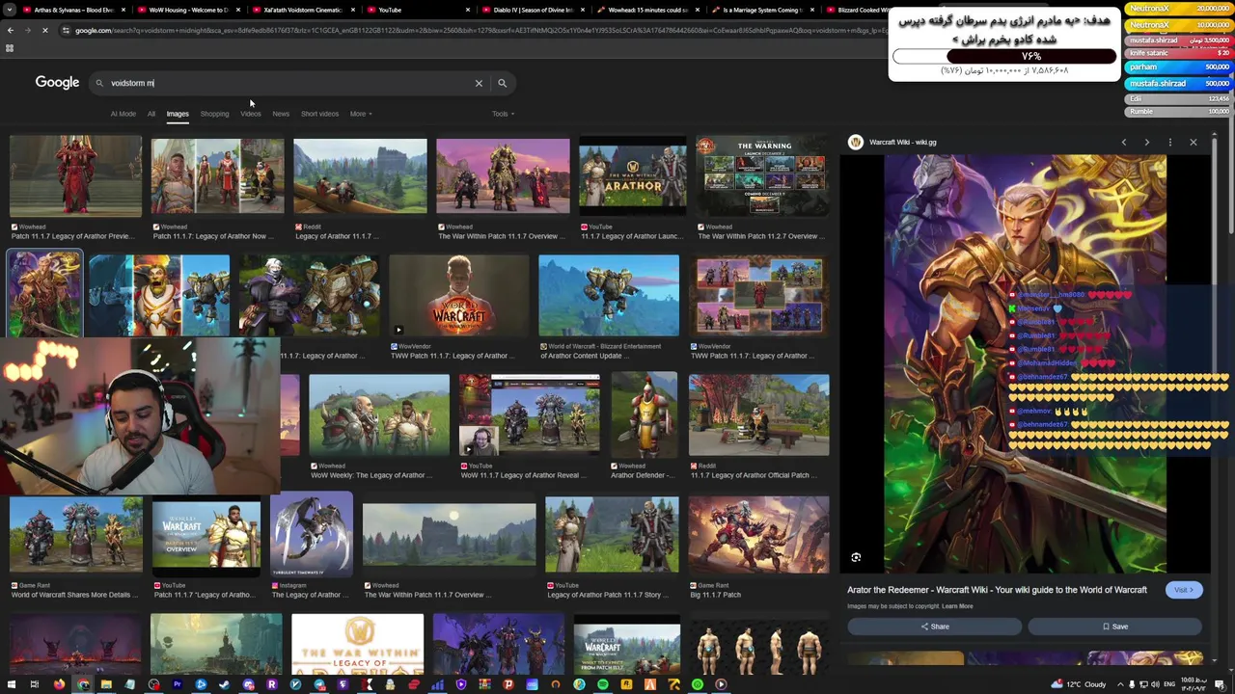Open the Arator the Redeemer wiki title link
Screen dimensions: 1235x694
point(997,590)
